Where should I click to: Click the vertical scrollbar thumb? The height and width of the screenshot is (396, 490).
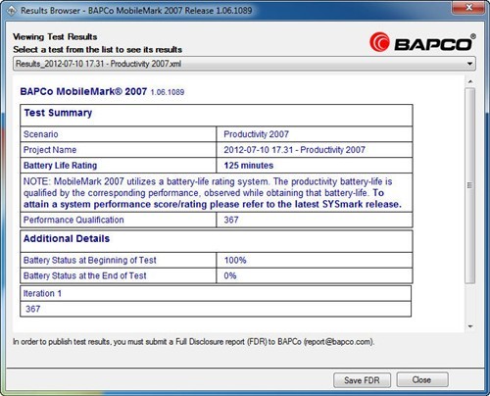(x=470, y=185)
